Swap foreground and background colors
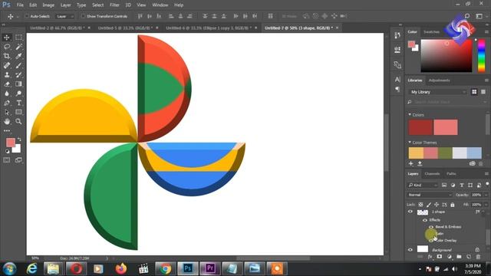Screen dimensions: 491x276 pyautogui.click(x=19, y=140)
